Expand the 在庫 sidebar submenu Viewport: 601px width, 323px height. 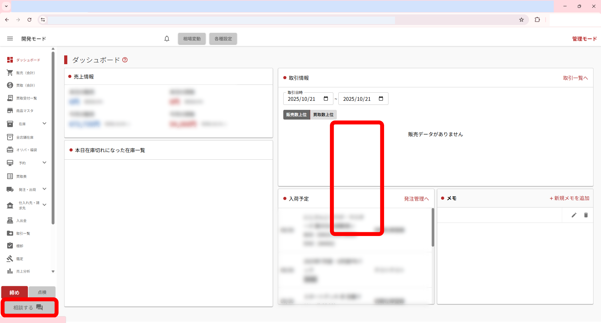click(x=44, y=124)
